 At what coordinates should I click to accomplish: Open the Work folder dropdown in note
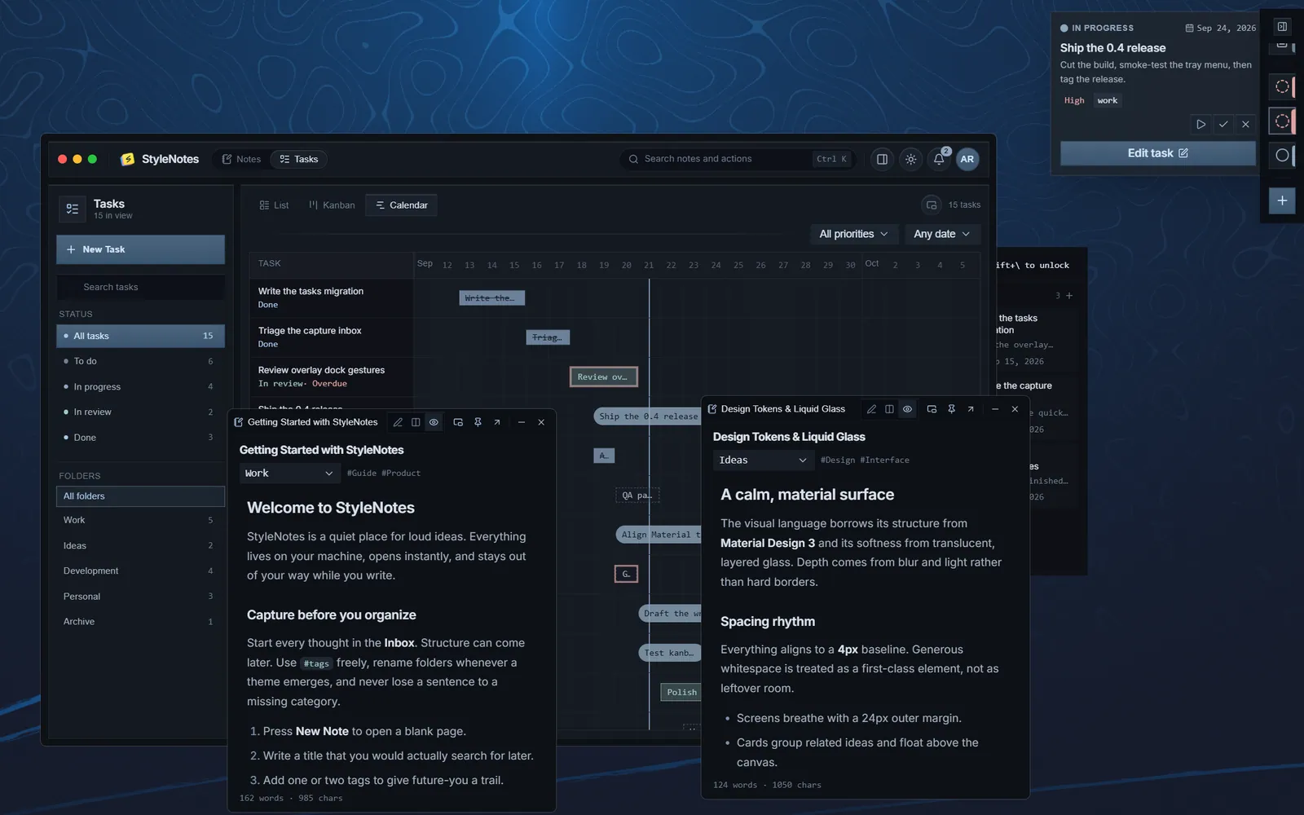click(289, 473)
